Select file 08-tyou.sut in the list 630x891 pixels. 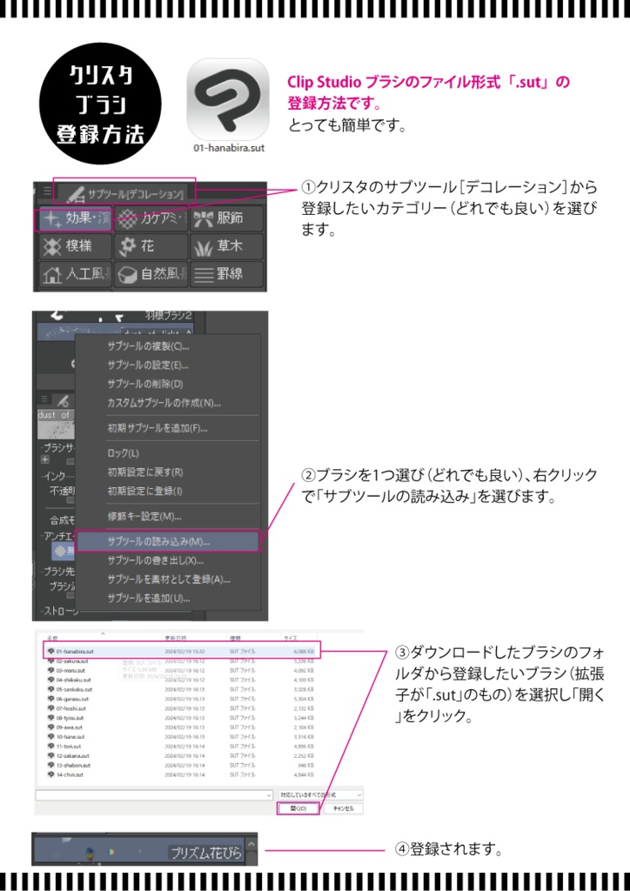tap(183, 718)
